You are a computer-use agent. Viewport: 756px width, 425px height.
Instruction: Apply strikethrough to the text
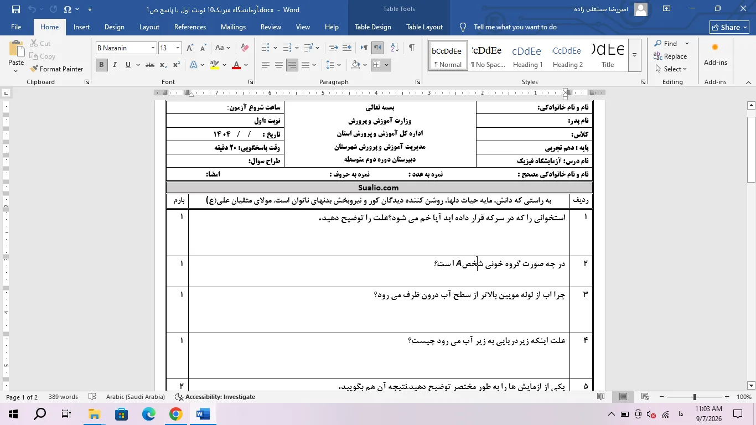149,65
